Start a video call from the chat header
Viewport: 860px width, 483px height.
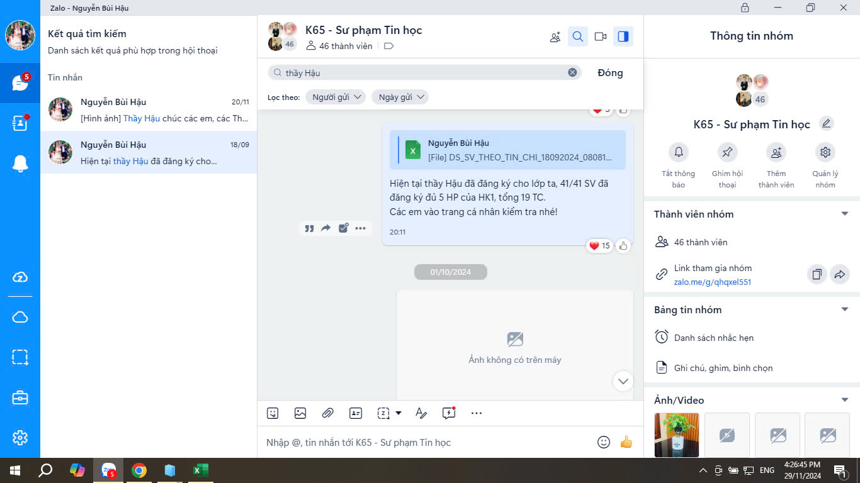(601, 36)
